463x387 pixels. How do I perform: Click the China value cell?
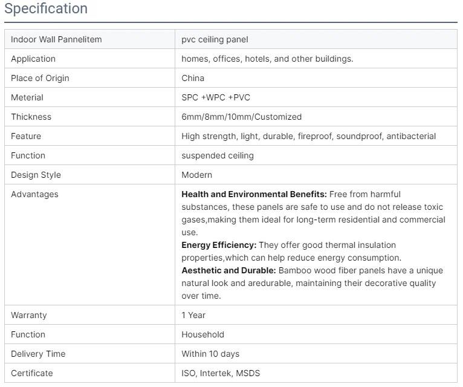pyautogui.click(x=193, y=78)
